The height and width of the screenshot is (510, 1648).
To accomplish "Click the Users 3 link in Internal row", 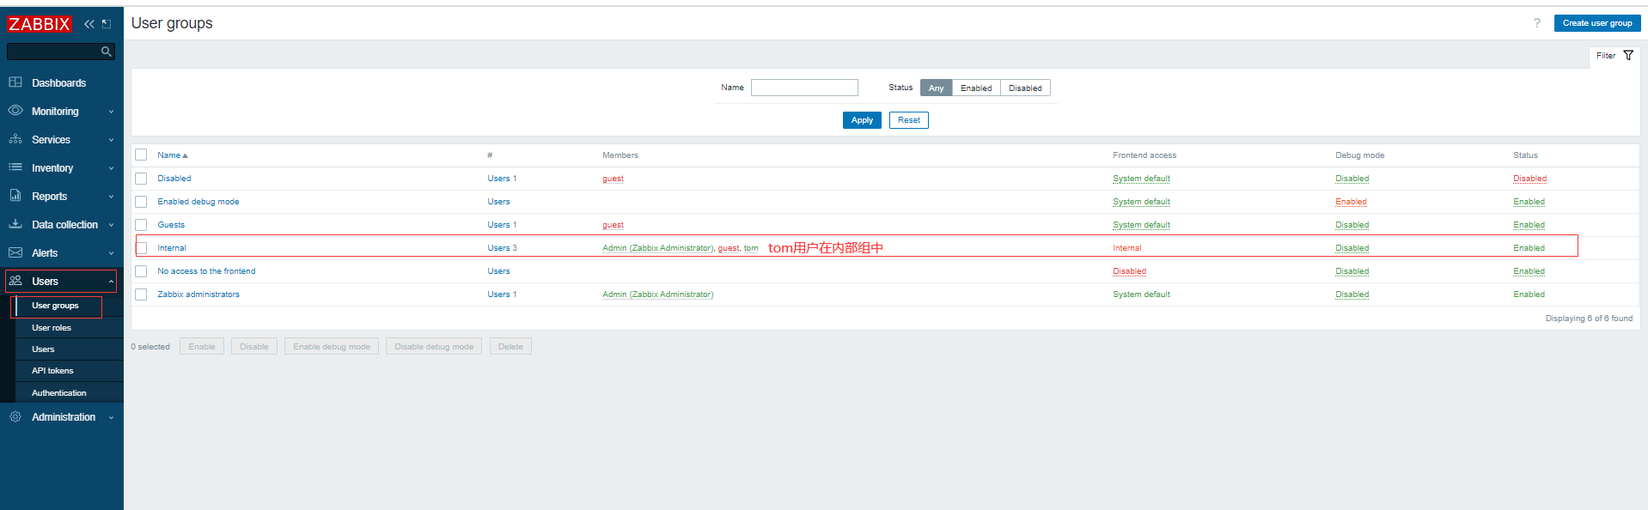I will pyautogui.click(x=502, y=248).
